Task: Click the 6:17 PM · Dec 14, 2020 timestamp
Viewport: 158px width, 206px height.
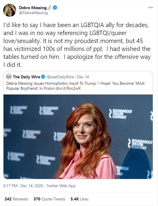Action: tap(23, 186)
